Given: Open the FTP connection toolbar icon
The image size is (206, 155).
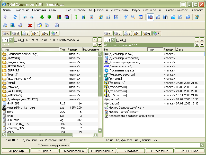Looking at the screenshot, I should coord(116,17).
